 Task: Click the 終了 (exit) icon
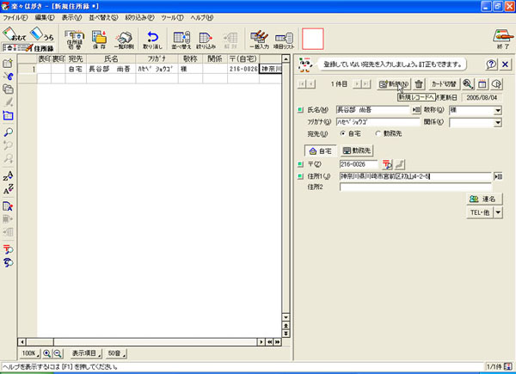(x=498, y=39)
